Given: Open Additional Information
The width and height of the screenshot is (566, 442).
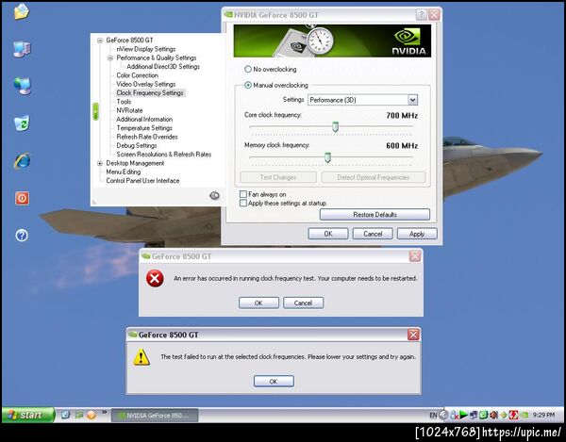Looking at the screenshot, I should 144,119.
